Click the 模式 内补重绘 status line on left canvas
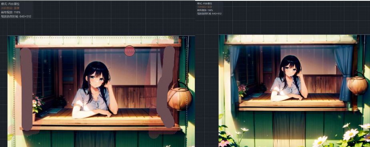This screenshot has height=147, width=370. [x=10, y=4]
